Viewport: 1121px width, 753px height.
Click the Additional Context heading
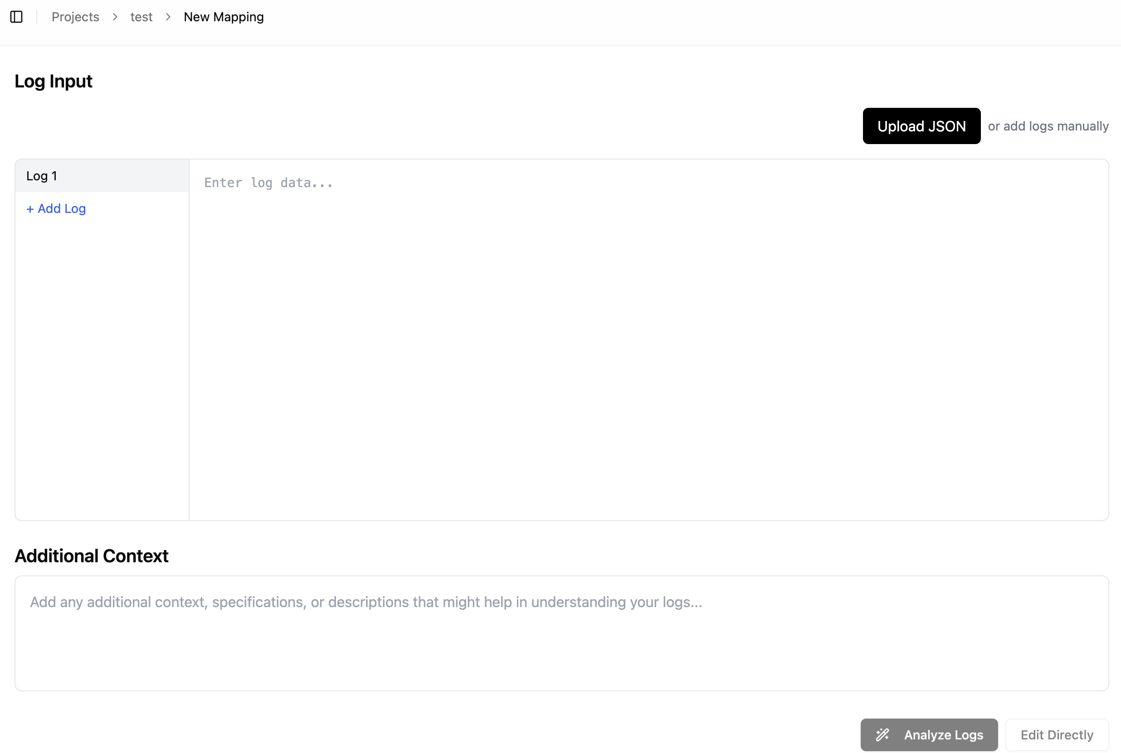91,555
